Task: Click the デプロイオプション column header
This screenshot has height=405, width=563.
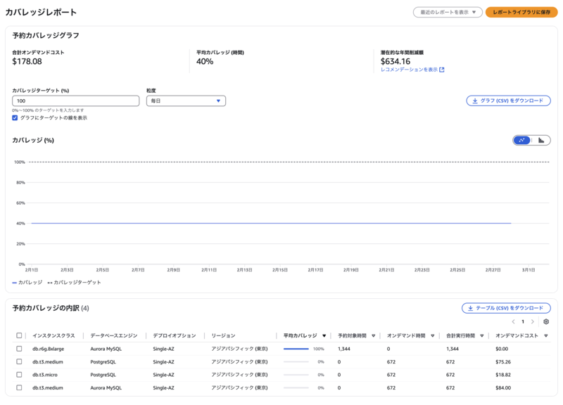Action: (x=175, y=335)
